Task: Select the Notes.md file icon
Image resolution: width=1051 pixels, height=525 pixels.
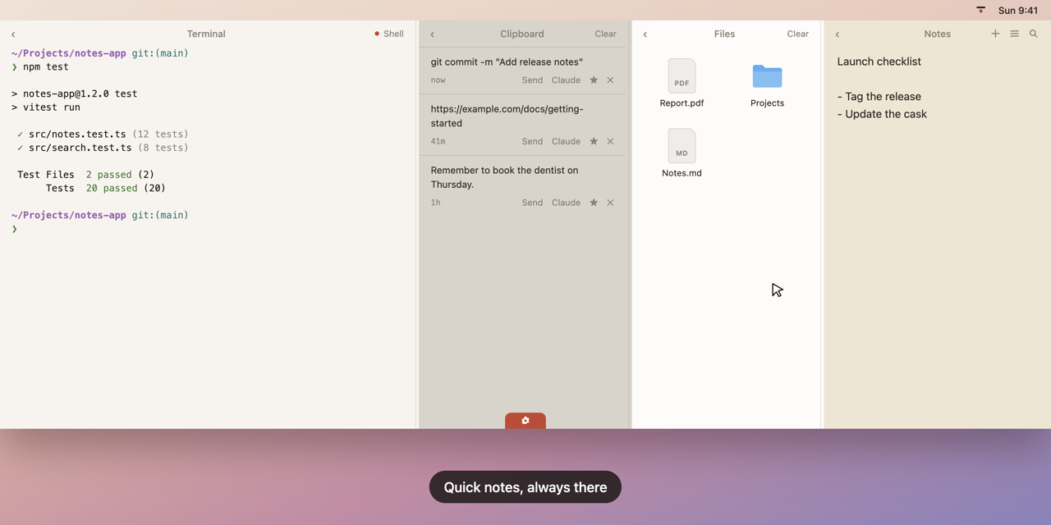Action: coord(682,146)
